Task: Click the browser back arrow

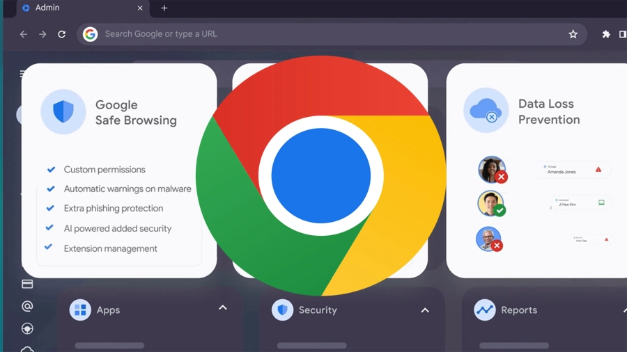Action: click(x=24, y=34)
